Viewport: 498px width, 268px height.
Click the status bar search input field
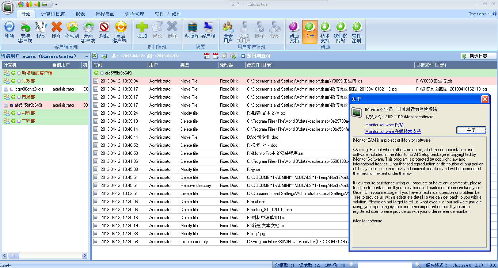tap(385, 265)
